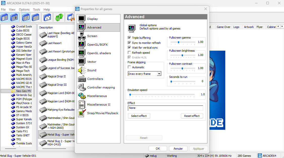Open Display settings in properties sidebar
Viewport: 284px width, 158px height.
point(92,19)
